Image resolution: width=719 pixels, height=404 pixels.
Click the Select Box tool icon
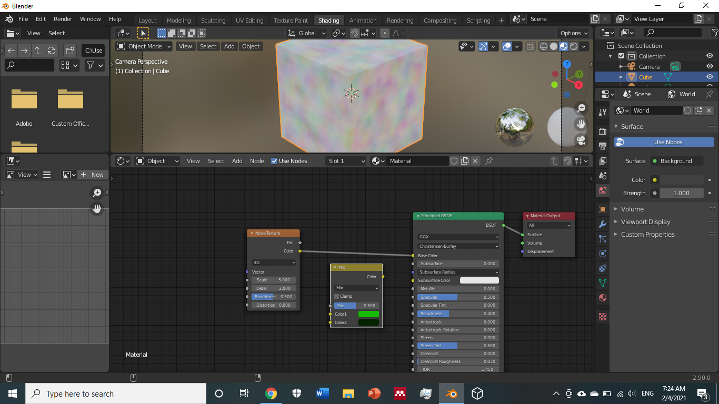pos(143,33)
